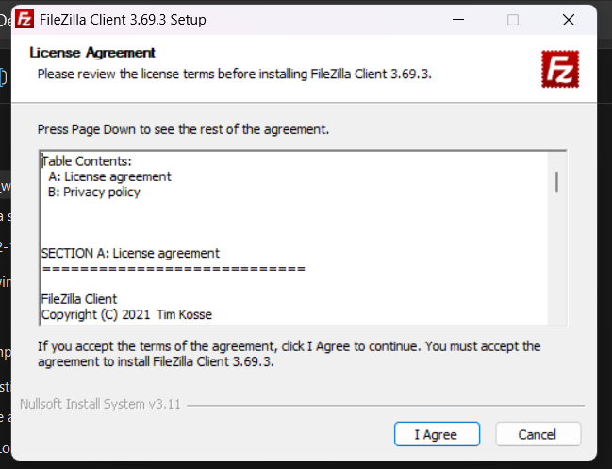
Task: Click the "Table Contents:" line
Action: (x=87, y=161)
